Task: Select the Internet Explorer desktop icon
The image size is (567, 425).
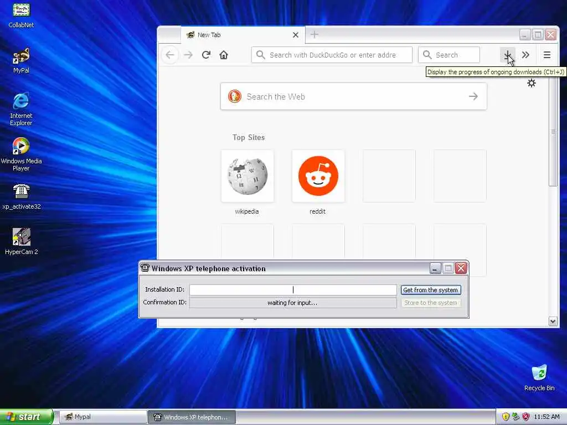Action: (x=21, y=109)
